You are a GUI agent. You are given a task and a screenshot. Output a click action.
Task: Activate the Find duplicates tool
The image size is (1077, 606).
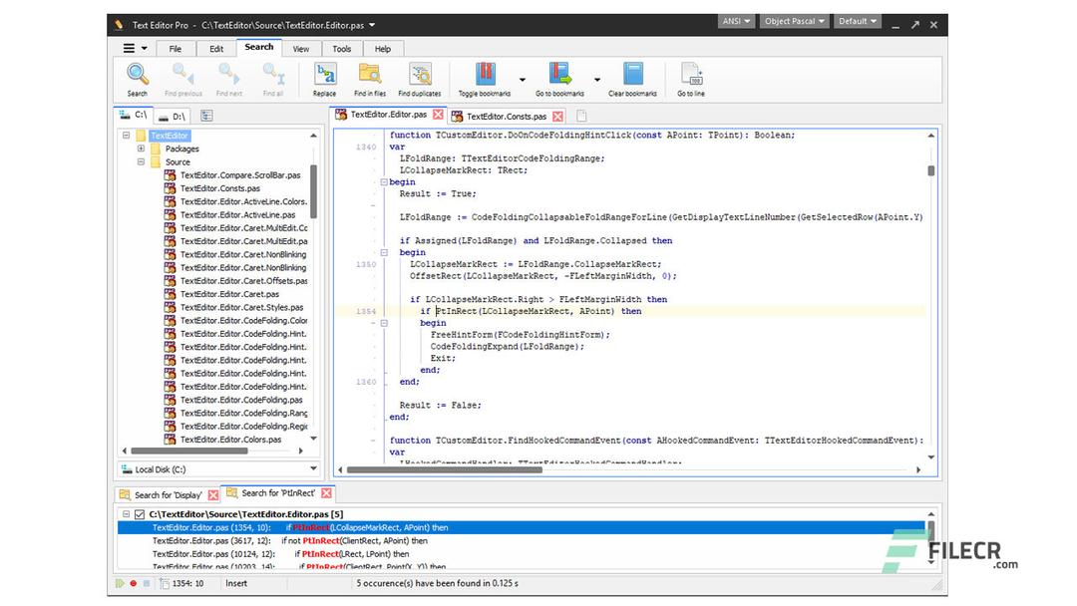(419, 75)
